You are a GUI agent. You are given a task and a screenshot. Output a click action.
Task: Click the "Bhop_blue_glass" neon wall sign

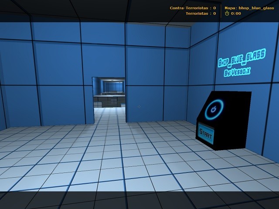coord(242,58)
